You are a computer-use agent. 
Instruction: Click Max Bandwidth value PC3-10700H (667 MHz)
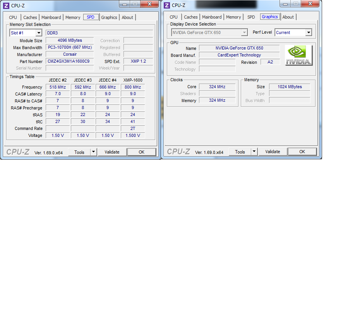coord(70,48)
